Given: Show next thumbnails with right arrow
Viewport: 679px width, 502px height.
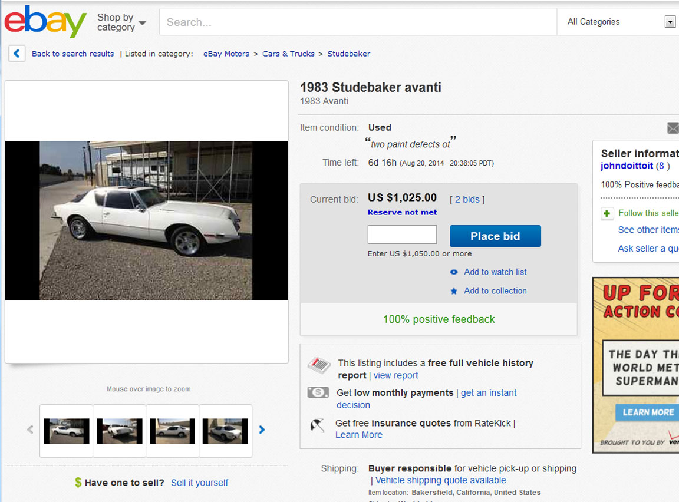Looking at the screenshot, I should [262, 430].
